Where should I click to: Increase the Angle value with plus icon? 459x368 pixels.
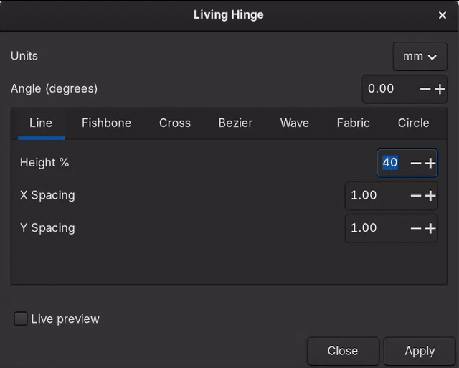coord(440,89)
